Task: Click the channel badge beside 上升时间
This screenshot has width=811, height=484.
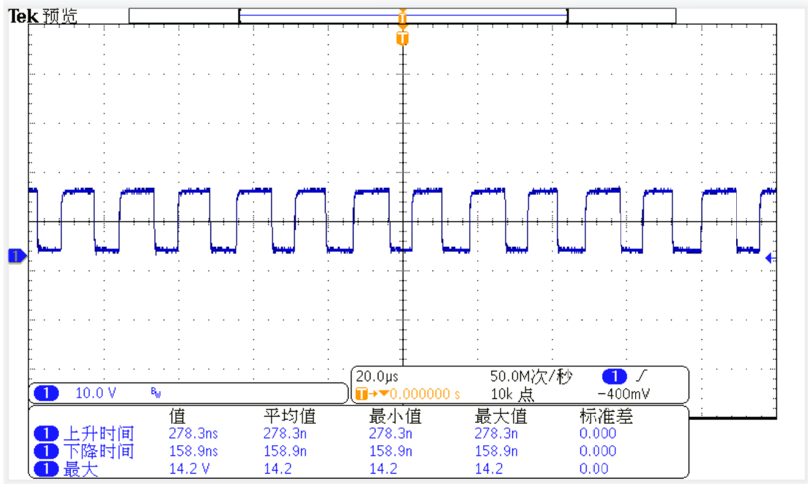Action: [46, 434]
